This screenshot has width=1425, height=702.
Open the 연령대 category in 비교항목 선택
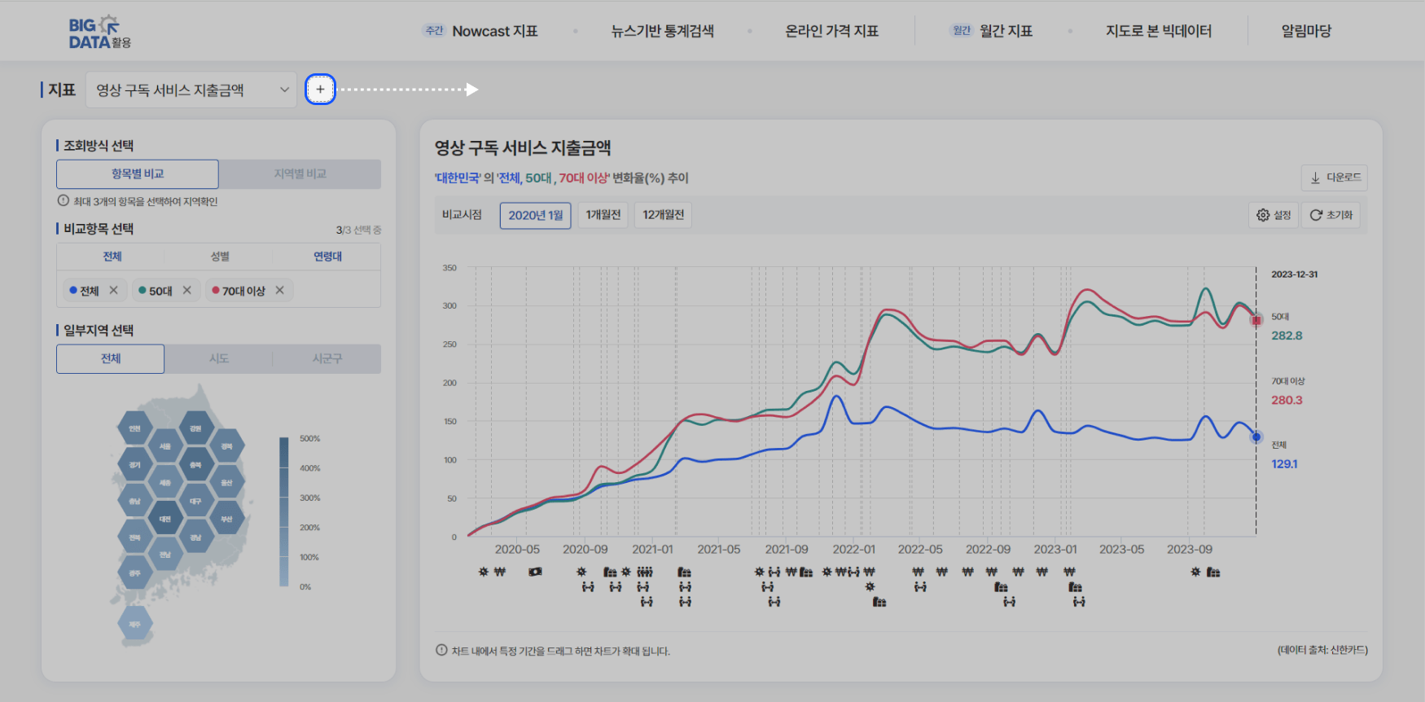[x=327, y=257]
